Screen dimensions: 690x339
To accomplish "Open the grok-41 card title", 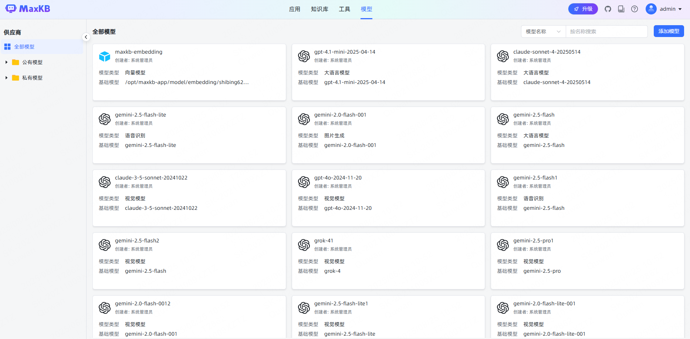I will click(x=324, y=241).
